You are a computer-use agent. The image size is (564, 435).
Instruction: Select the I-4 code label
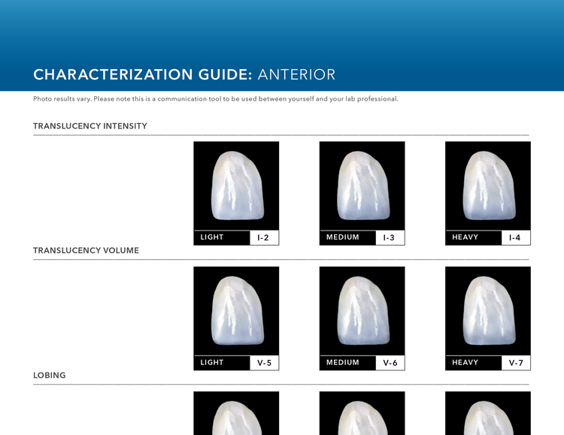pyautogui.click(x=516, y=237)
